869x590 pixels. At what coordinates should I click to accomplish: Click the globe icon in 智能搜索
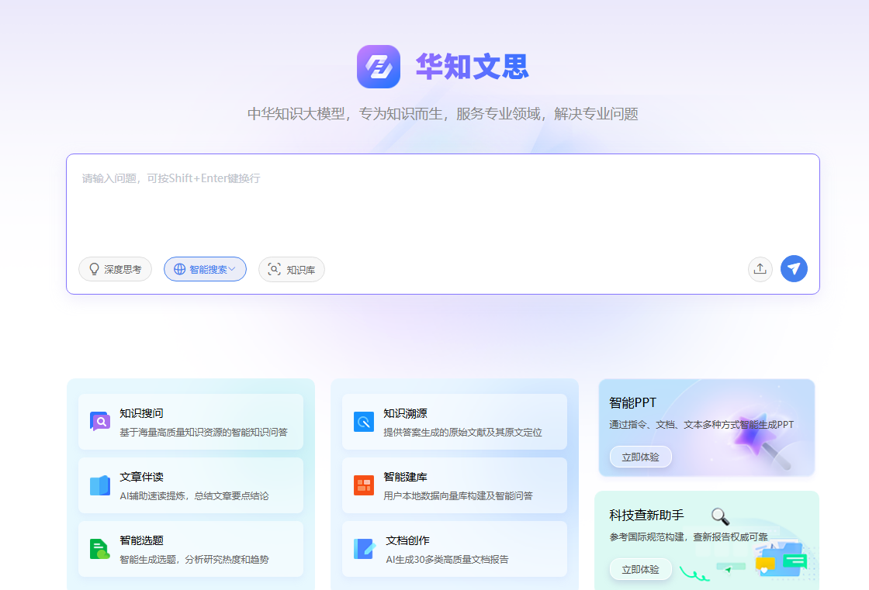pyautogui.click(x=179, y=269)
